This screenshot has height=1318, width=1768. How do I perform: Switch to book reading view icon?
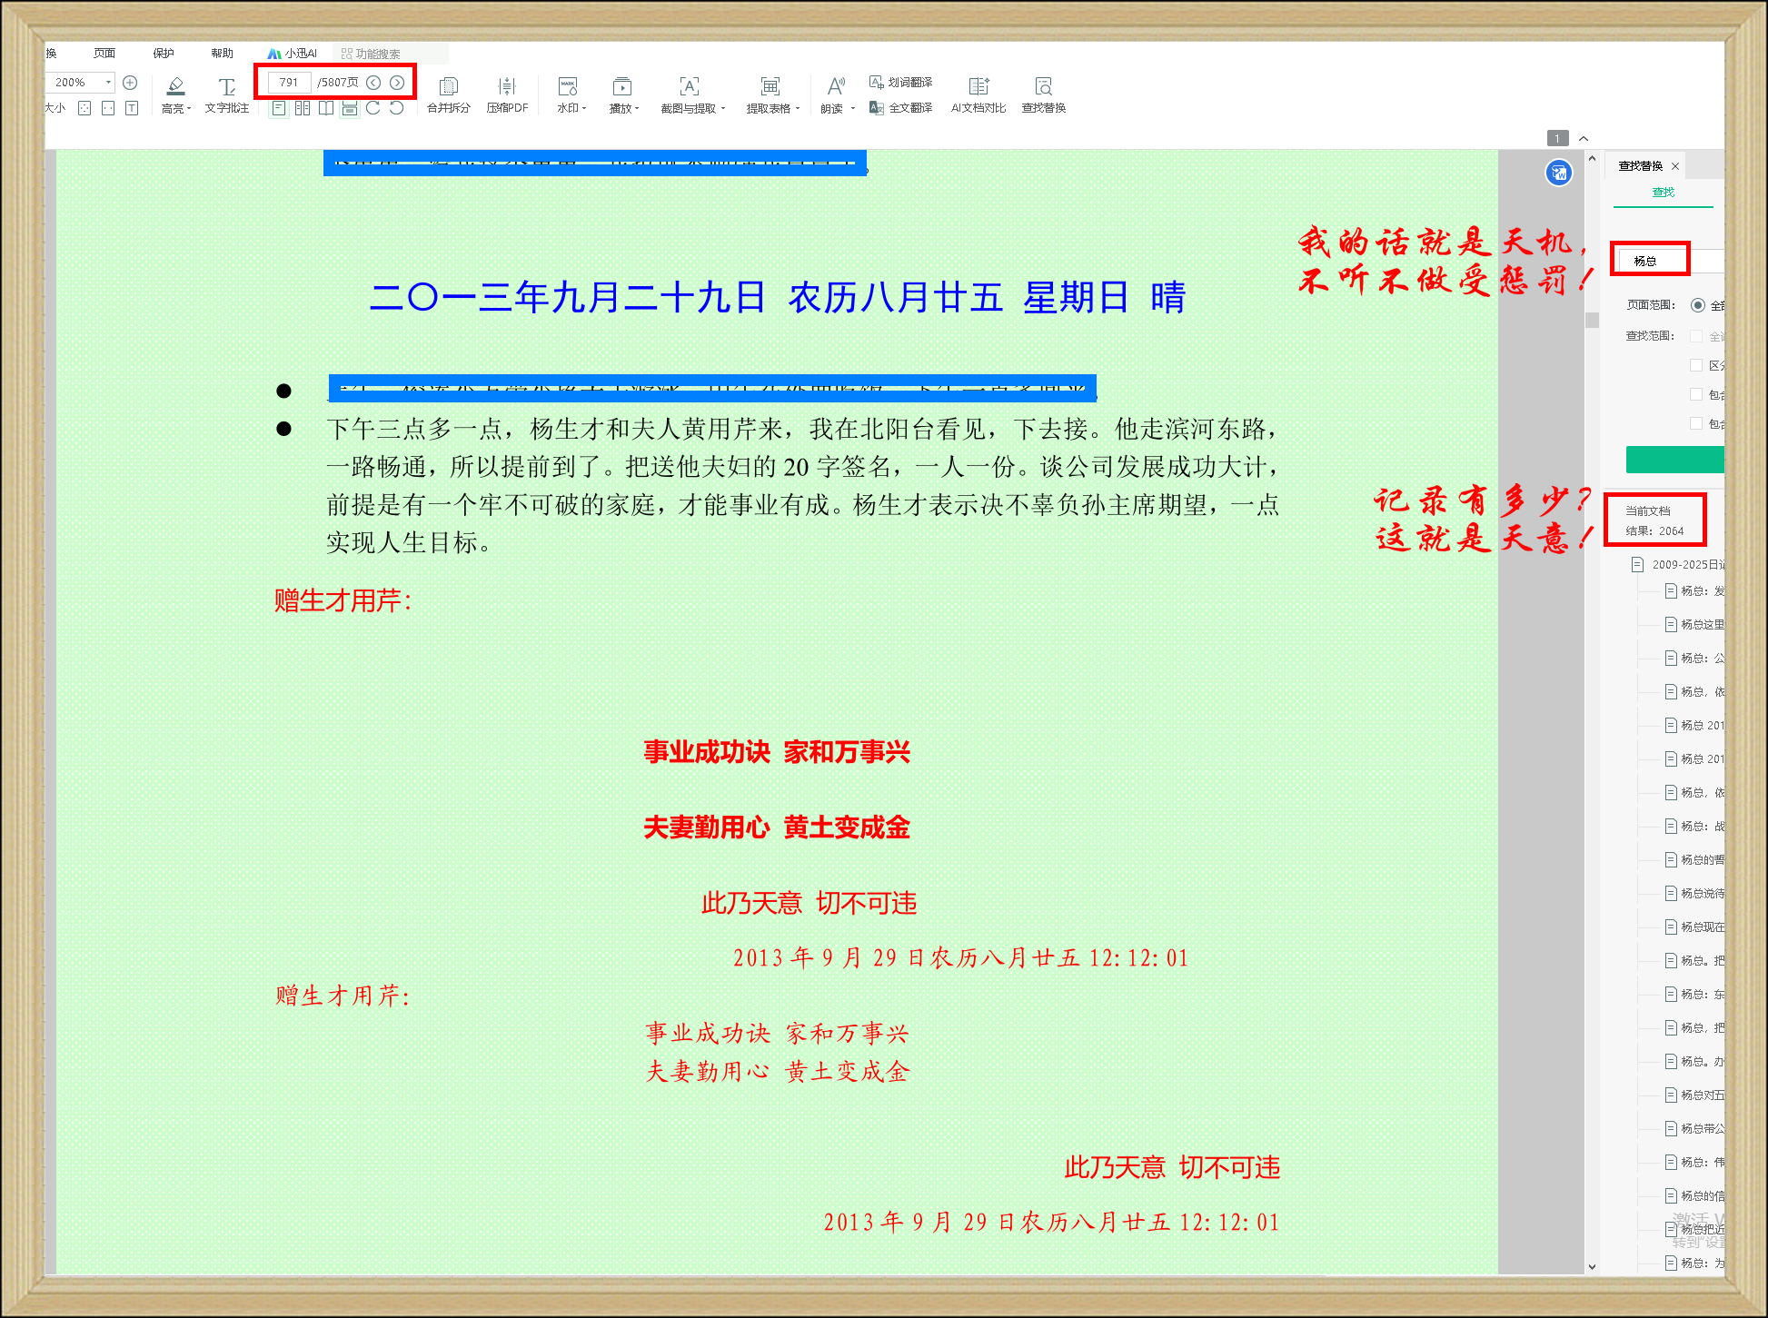click(326, 108)
